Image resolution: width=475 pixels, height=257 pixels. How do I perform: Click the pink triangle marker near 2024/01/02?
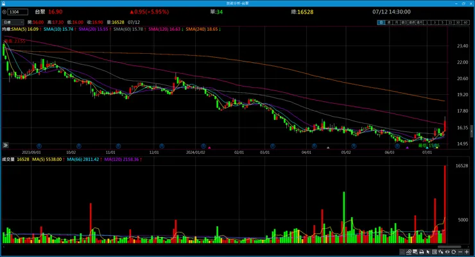click(209, 147)
